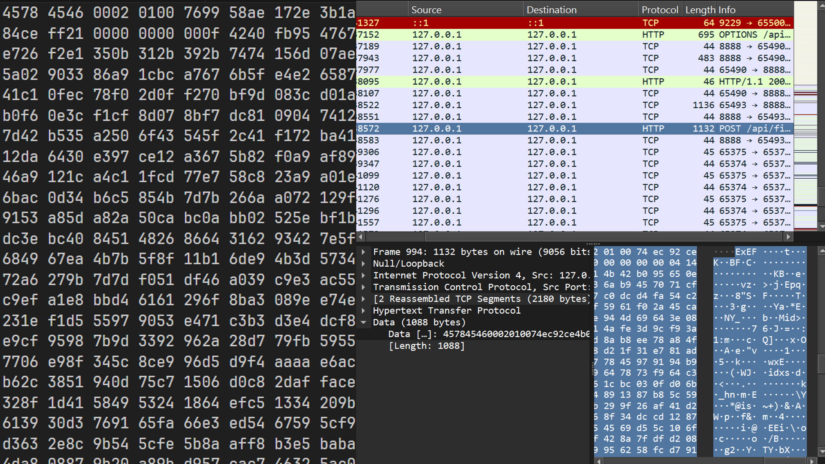
Task: Expand Internet Protocol Version 4 details
Action: tap(363, 275)
